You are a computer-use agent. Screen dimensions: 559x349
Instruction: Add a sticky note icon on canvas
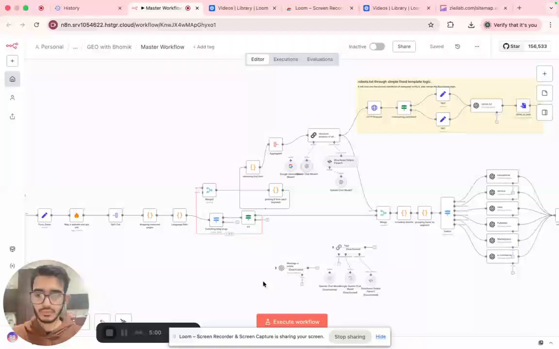coord(544,93)
